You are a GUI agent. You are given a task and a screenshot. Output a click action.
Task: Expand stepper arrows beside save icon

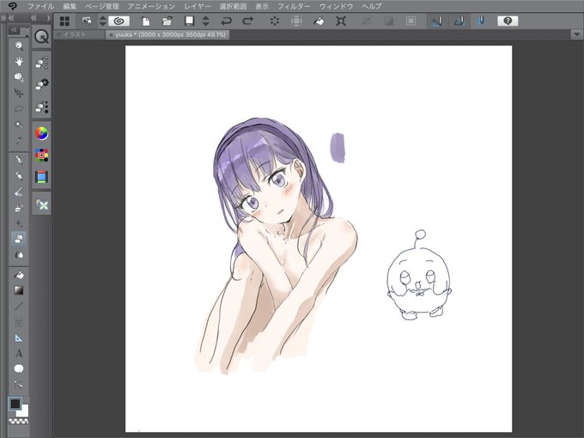[205, 21]
